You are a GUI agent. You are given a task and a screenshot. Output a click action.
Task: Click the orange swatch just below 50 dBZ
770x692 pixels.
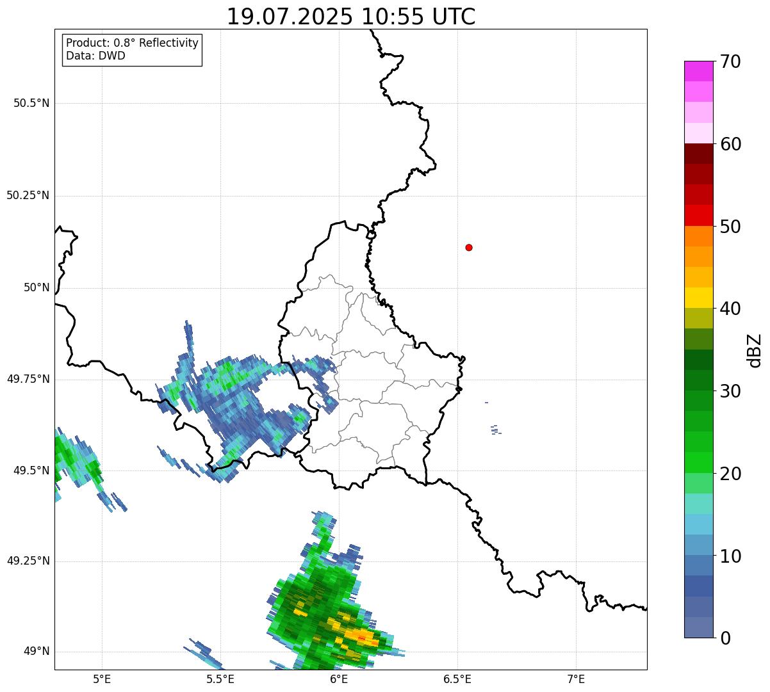pos(698,236)
